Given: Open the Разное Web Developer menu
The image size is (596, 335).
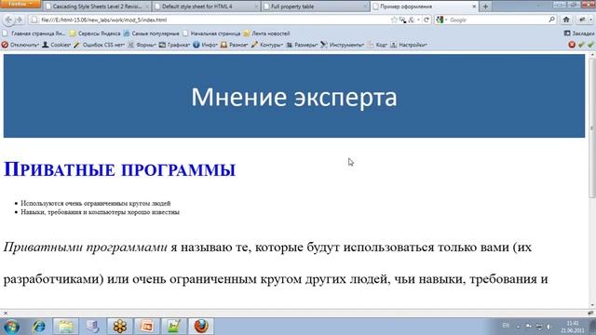Looking at the screenshot, I should pos(235,45).
